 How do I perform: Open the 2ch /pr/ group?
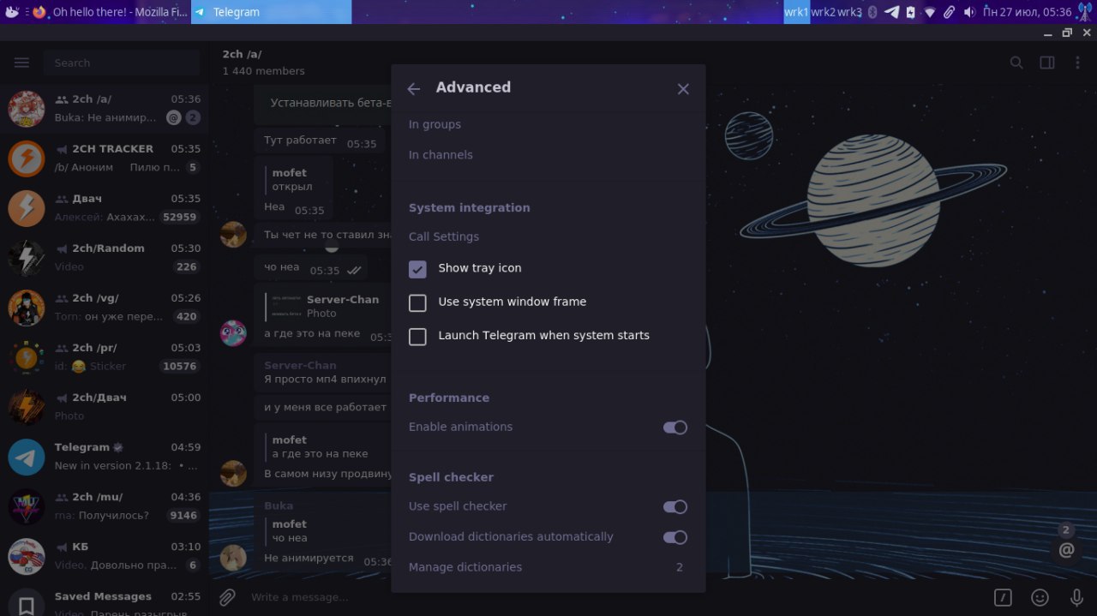tap(104, 357)
